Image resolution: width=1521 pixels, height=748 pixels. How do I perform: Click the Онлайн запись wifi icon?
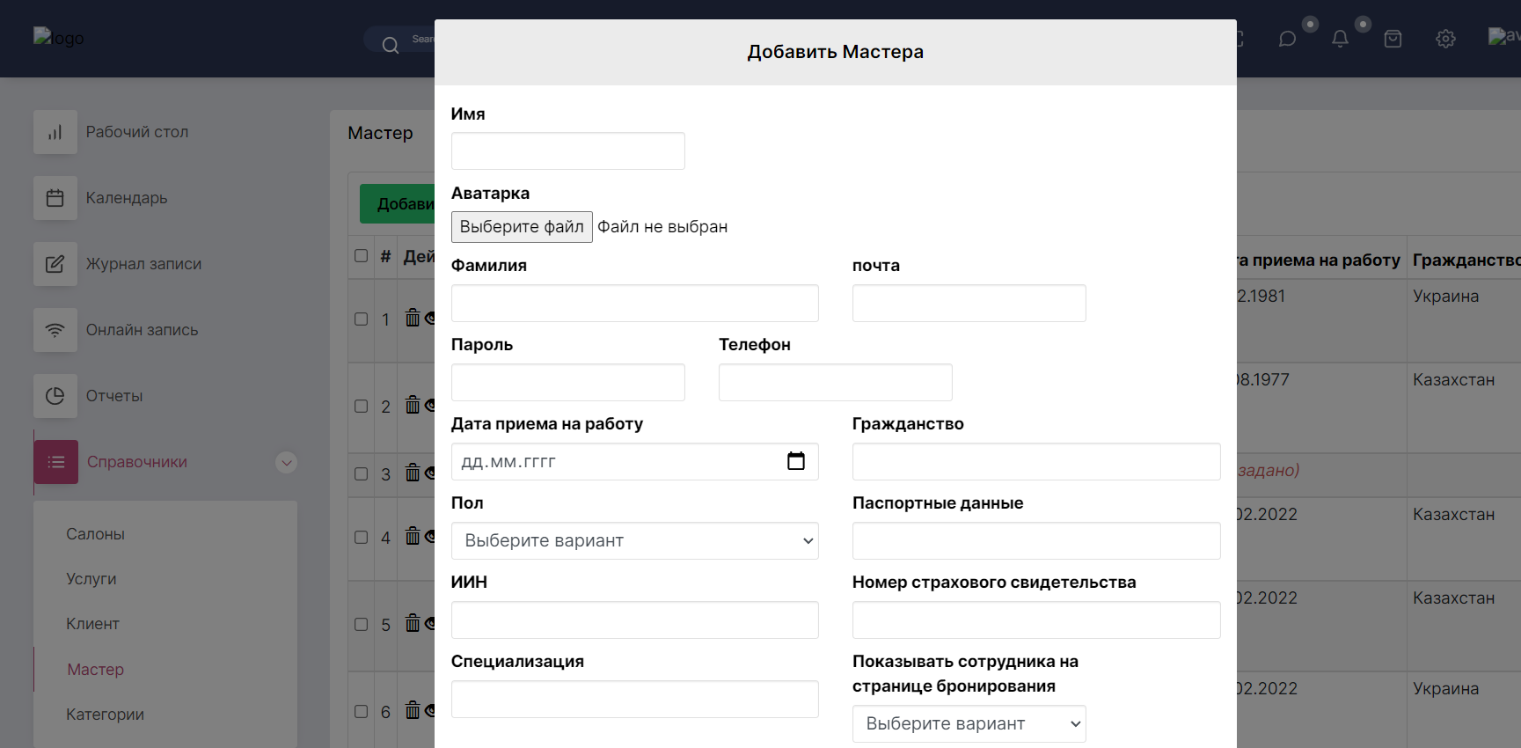click(x=55, y=330)
